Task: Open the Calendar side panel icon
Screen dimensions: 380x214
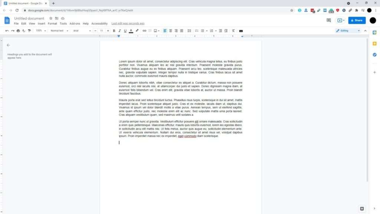Action: [x=374, y=33]
